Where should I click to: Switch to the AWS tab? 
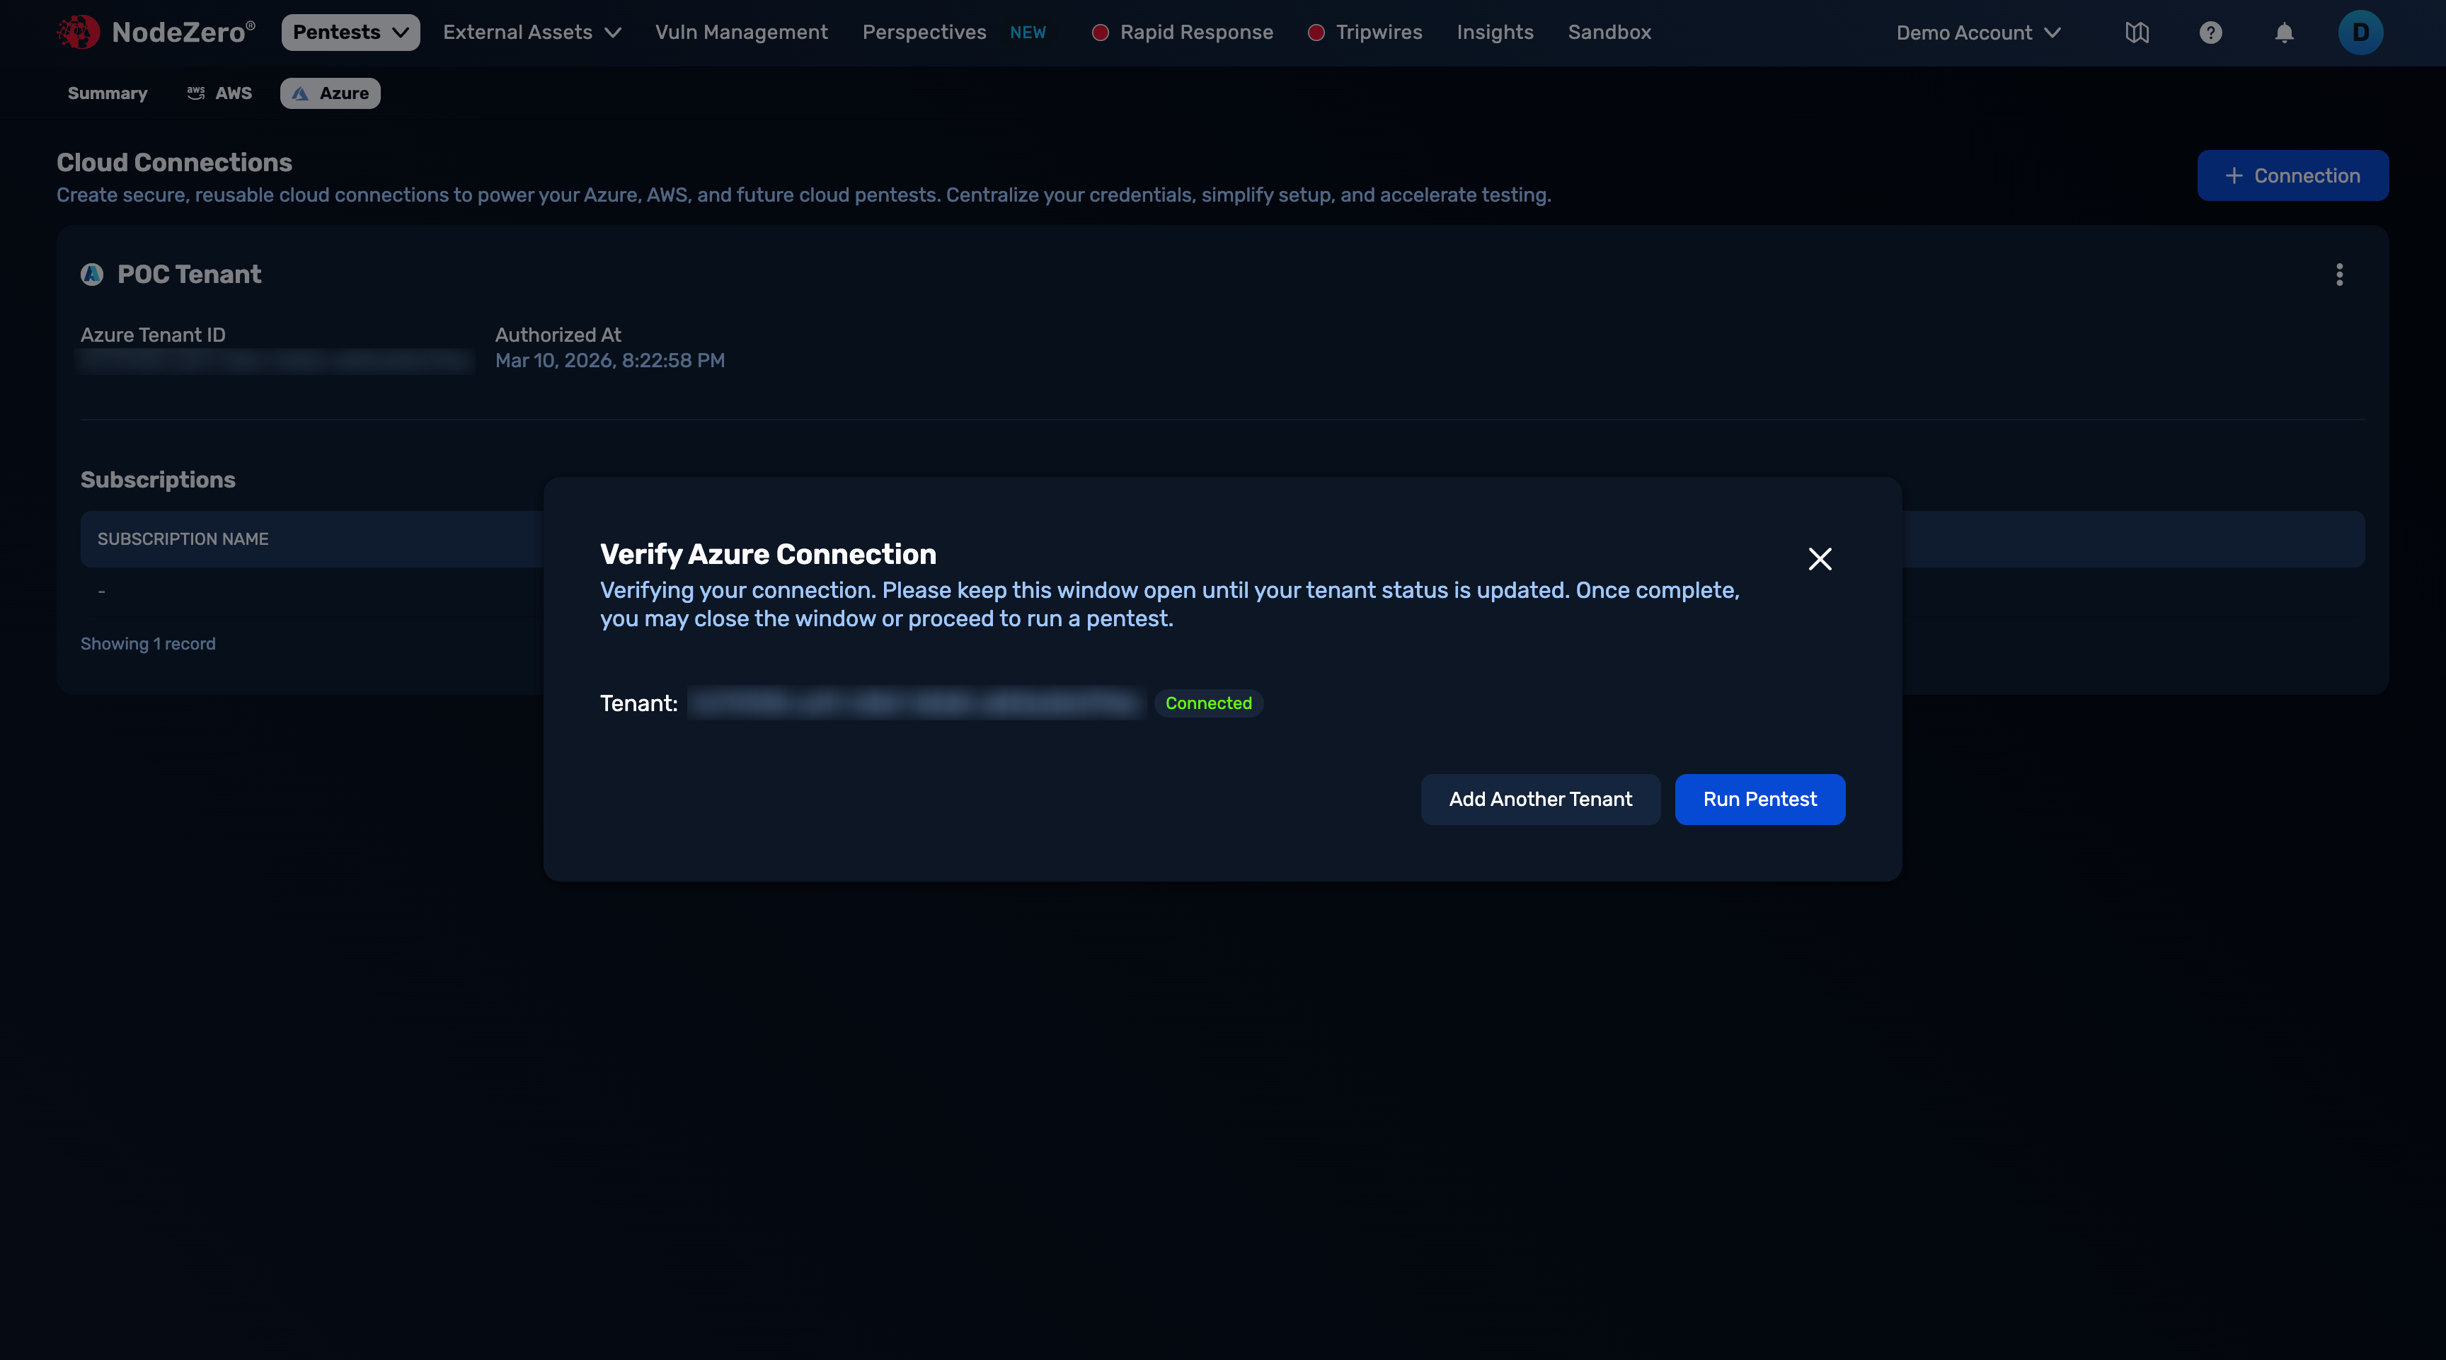[219, 93]
